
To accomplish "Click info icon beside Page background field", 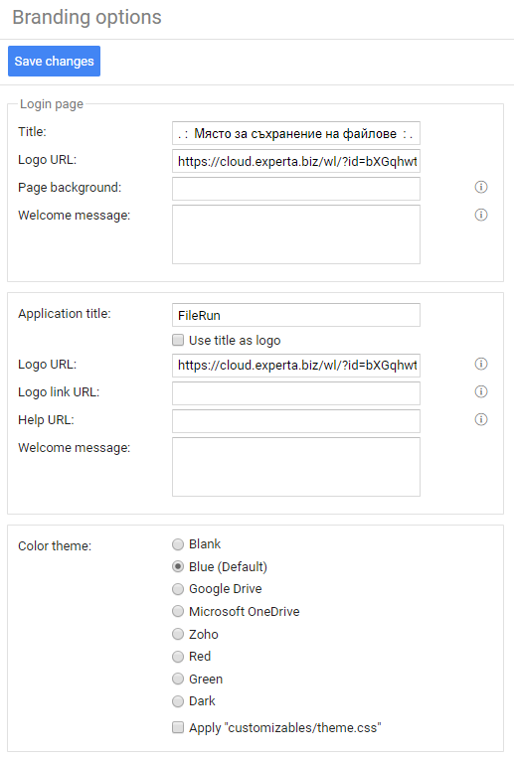I will (480, 187).
